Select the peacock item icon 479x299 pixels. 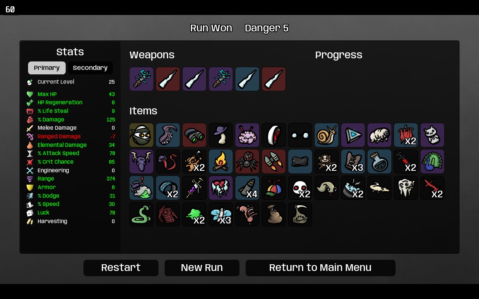tap(432, 161)
